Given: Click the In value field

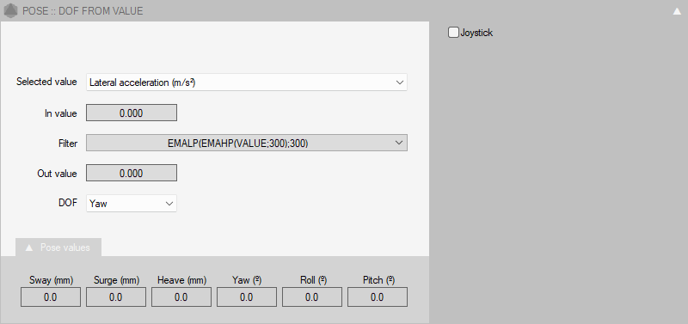Looking at the screenshot, I should click(x=132, y=113).
